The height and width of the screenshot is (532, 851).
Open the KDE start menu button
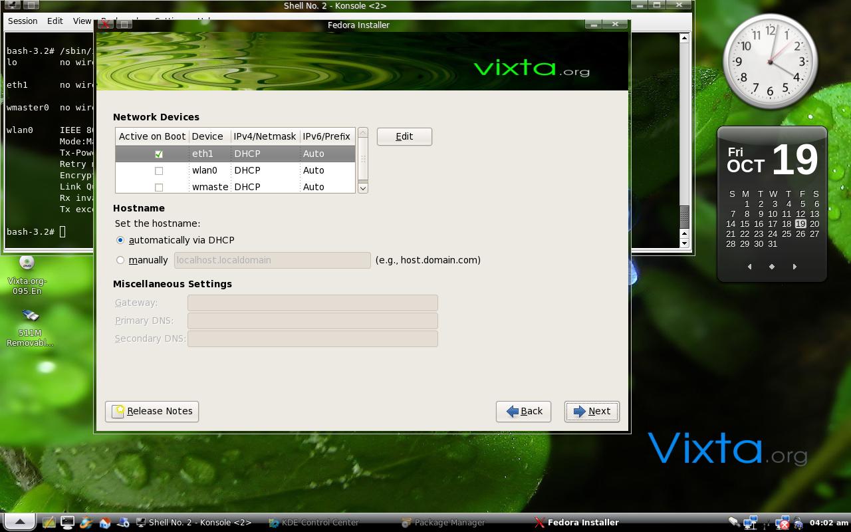19,522
